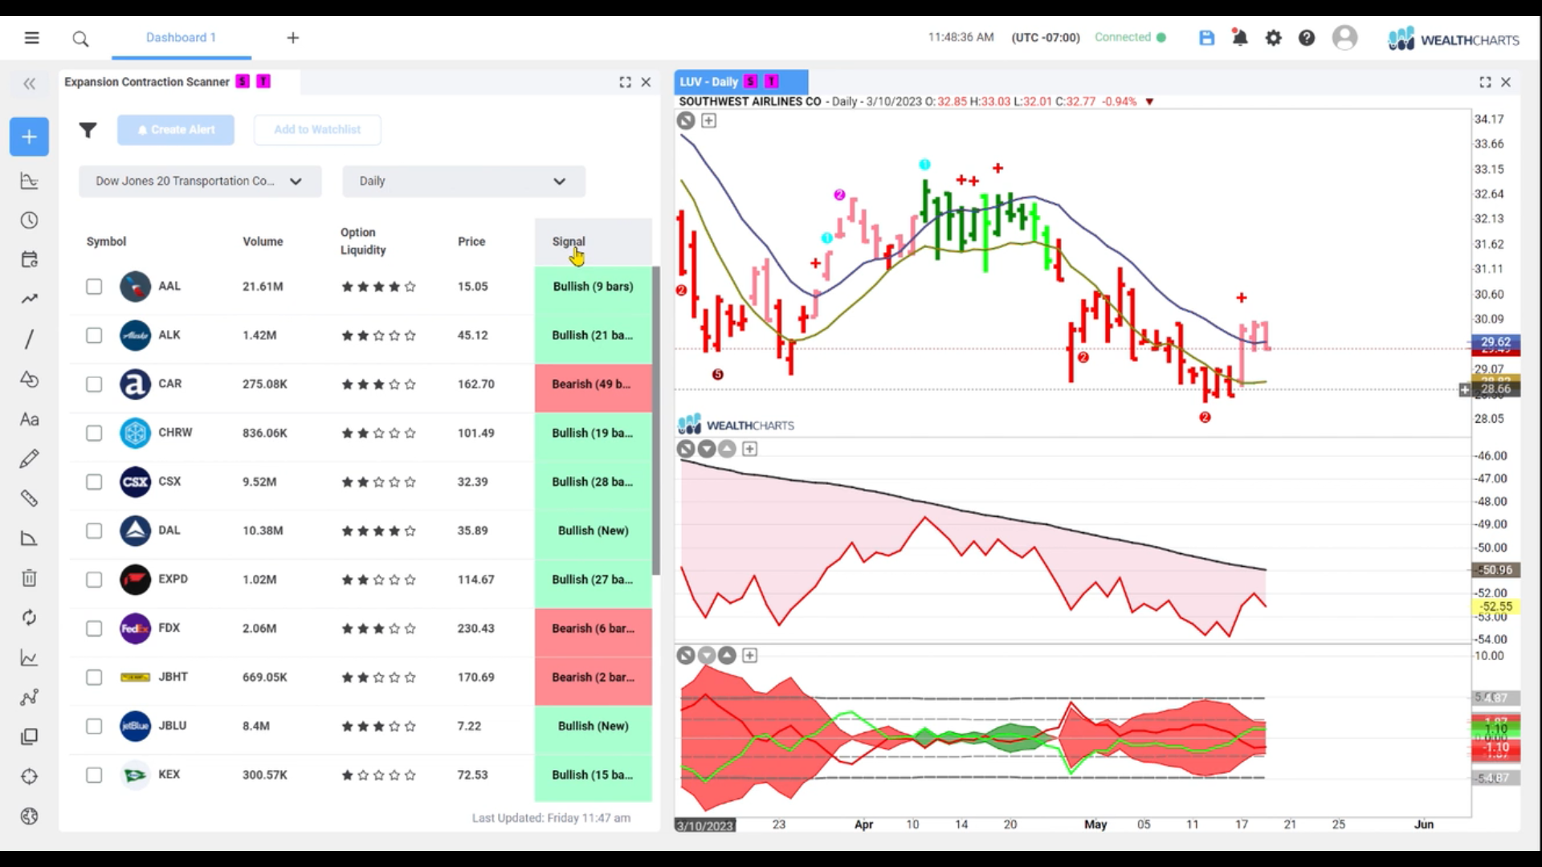
Task: Open the scanner filter funnel
Action: pyautogui.click(x=88, y=130)
